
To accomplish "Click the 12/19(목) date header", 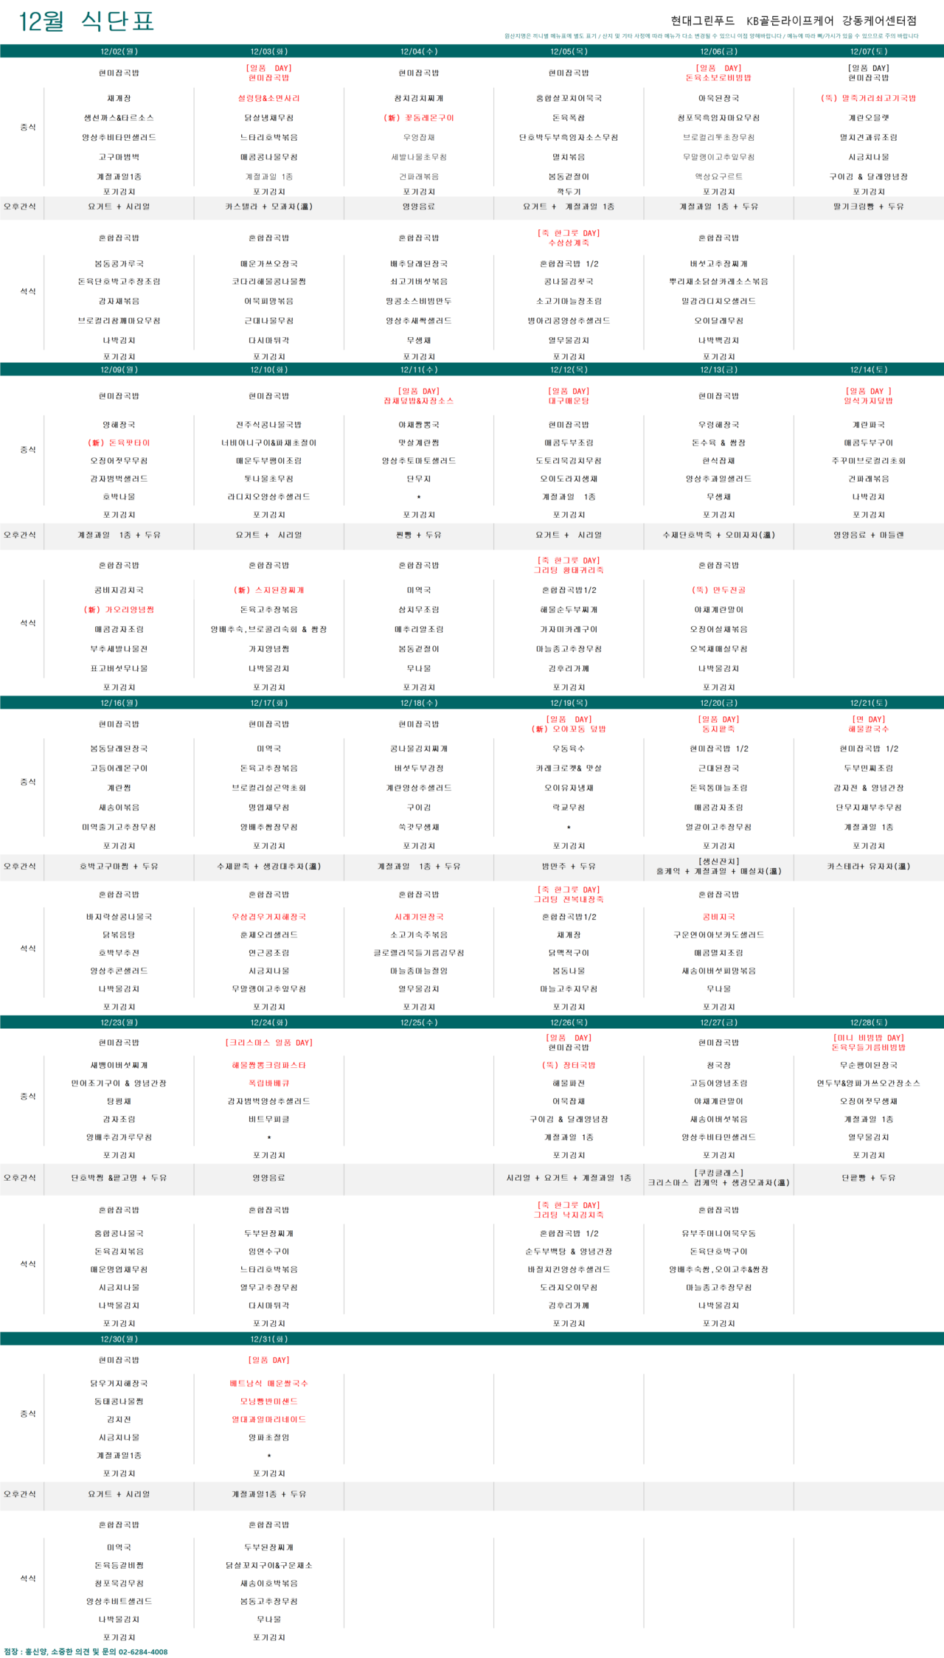I will [569, 703].
